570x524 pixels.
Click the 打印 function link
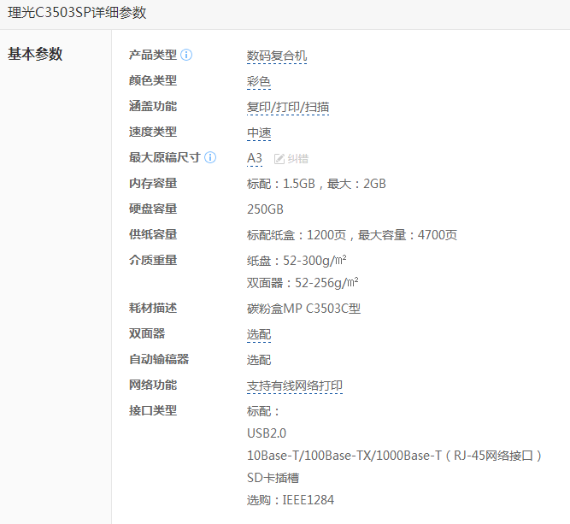[288, 108]
